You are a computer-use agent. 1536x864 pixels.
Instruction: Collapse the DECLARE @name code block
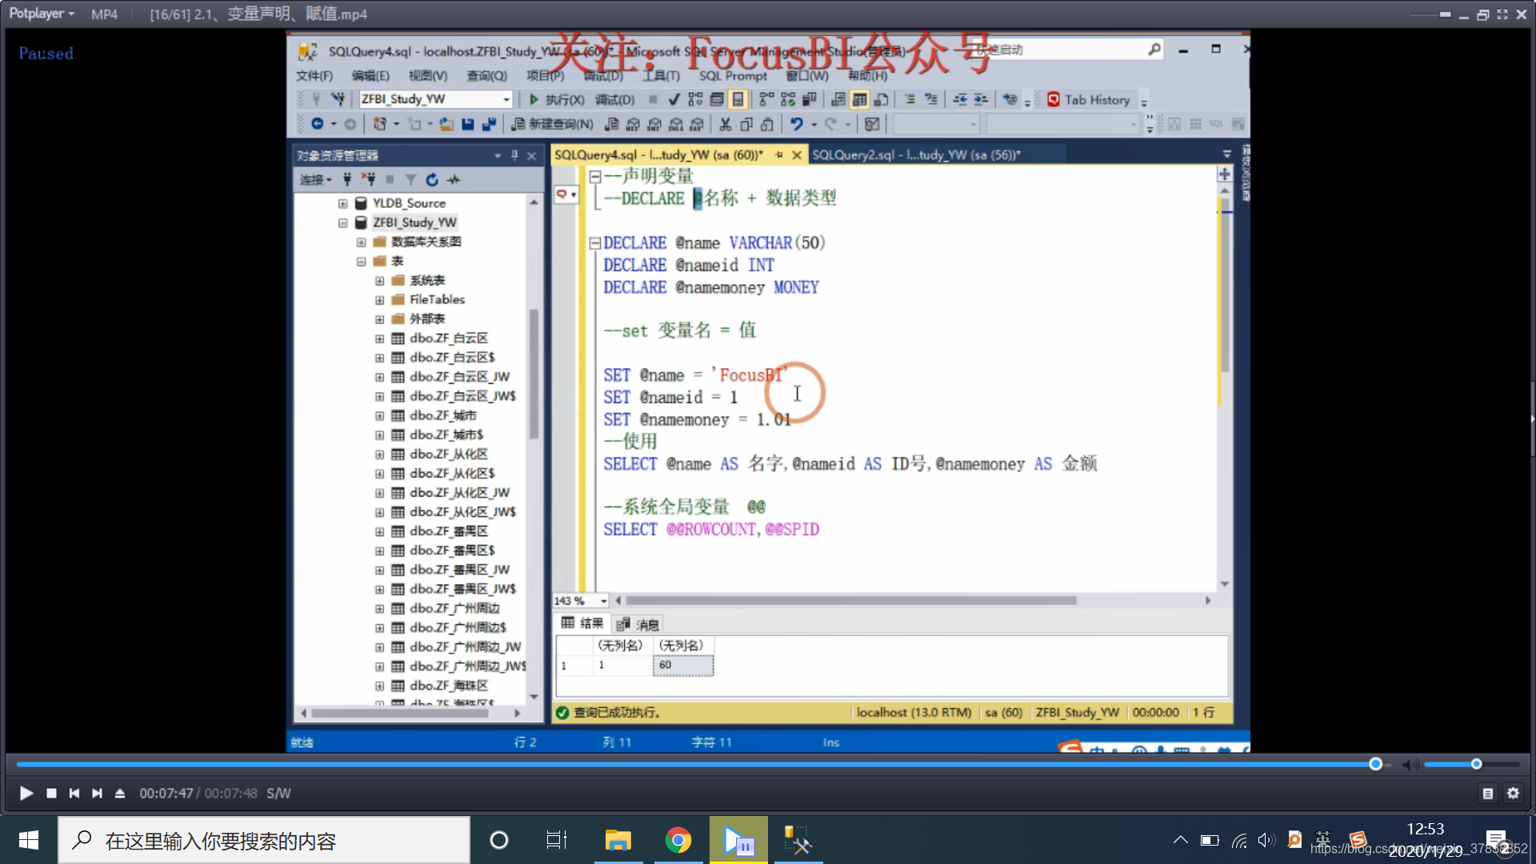coord(594,243)
